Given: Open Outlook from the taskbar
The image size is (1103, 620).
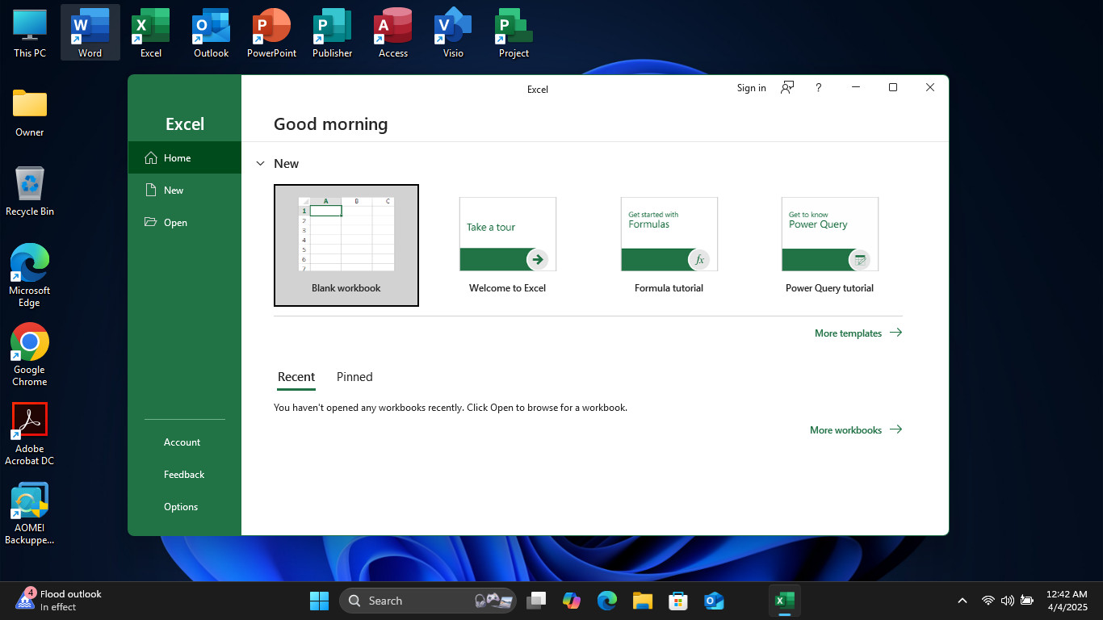Looking at the screenshot, I should tap(714, 601).
